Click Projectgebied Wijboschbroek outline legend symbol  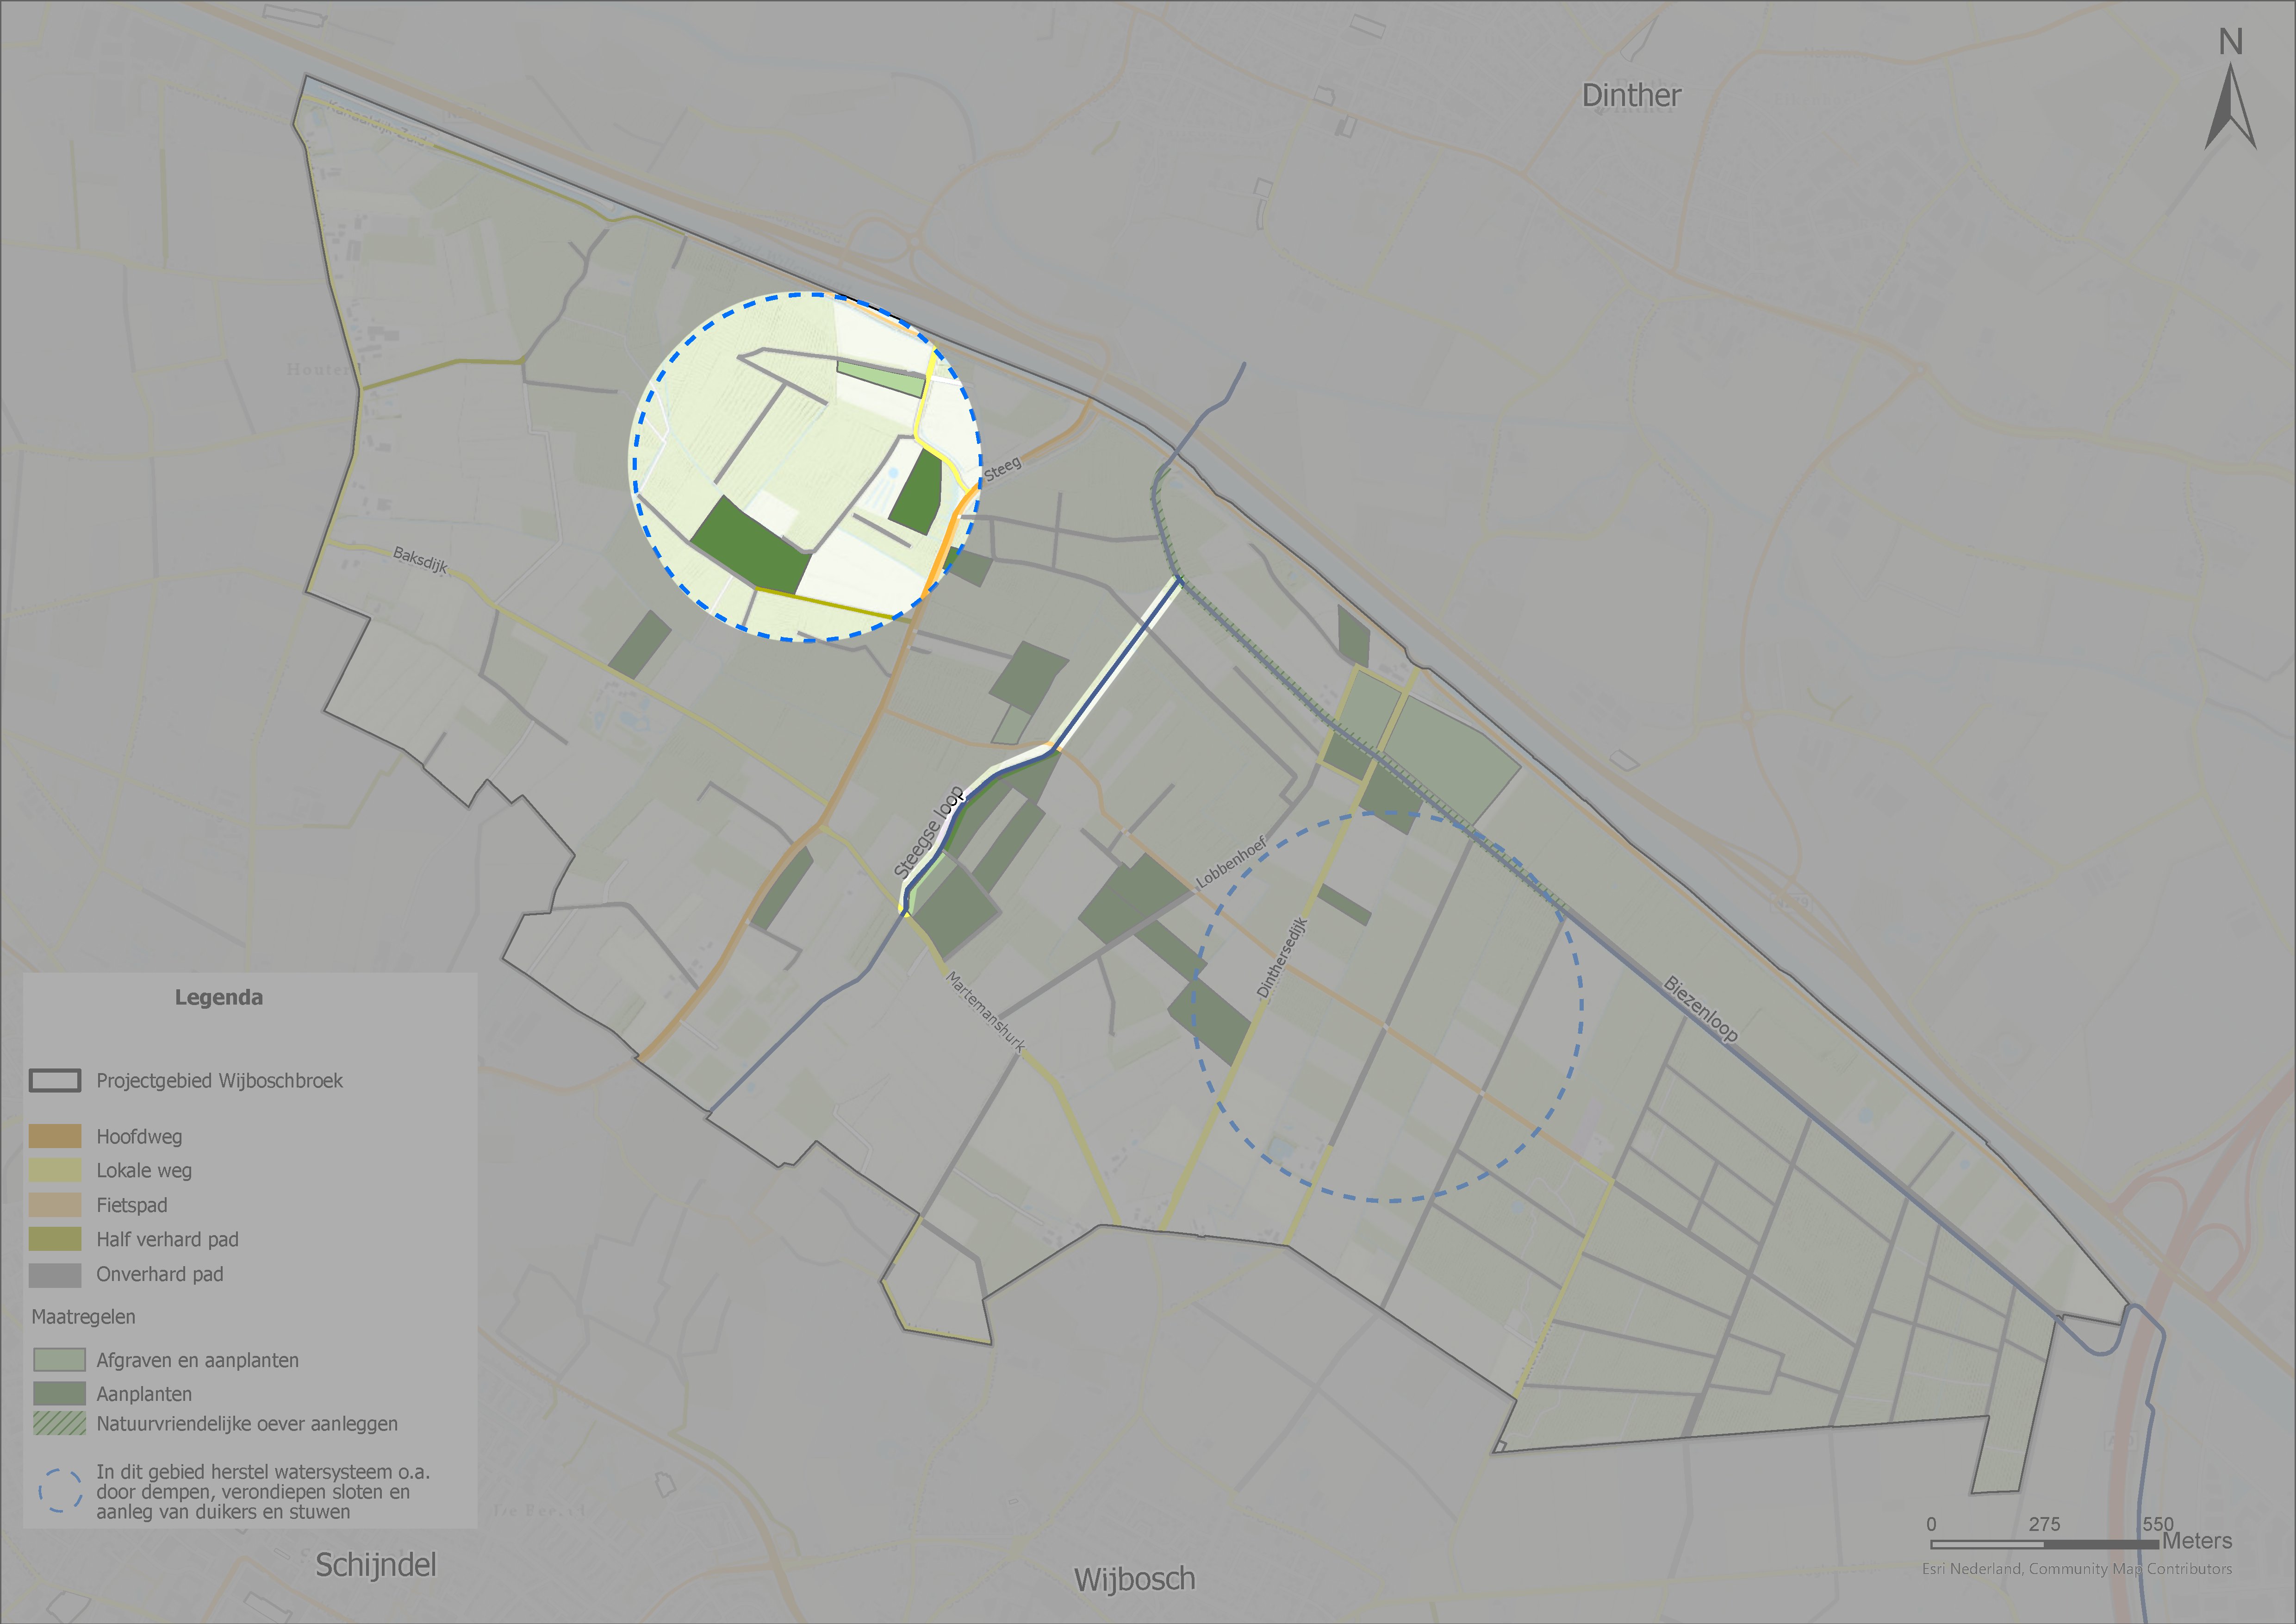55,1081
